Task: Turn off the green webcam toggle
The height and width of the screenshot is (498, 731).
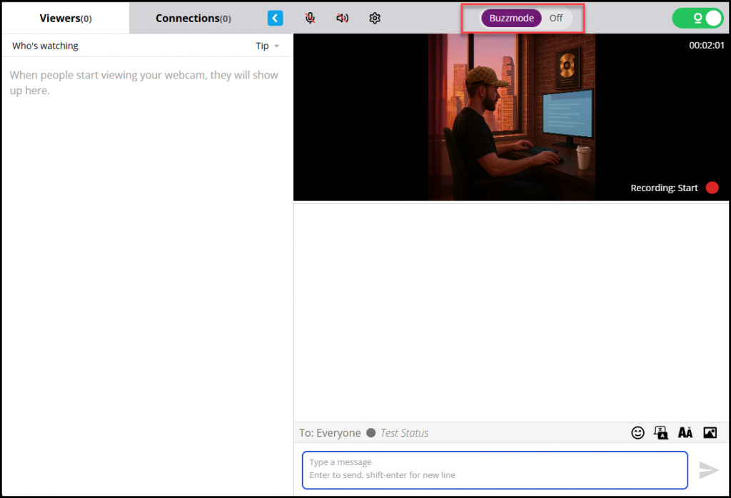Action: (x=697, y=18)
